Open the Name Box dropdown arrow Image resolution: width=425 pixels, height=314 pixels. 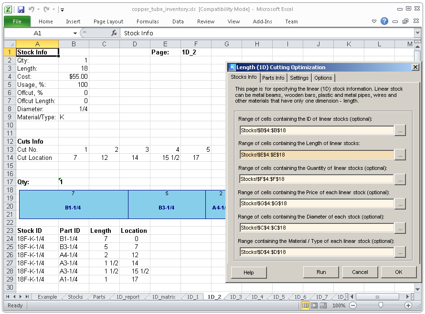point(74,33)
